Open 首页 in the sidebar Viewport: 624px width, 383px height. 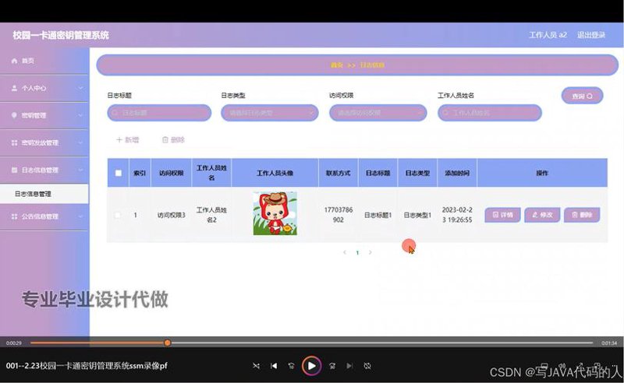[44, 61]
